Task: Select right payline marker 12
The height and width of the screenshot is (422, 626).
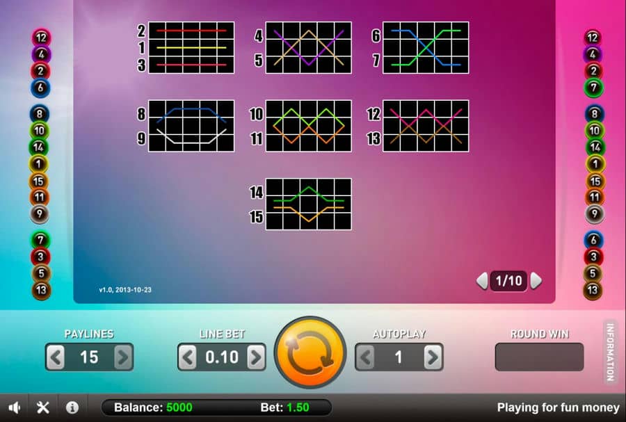Action: (593, 38)
